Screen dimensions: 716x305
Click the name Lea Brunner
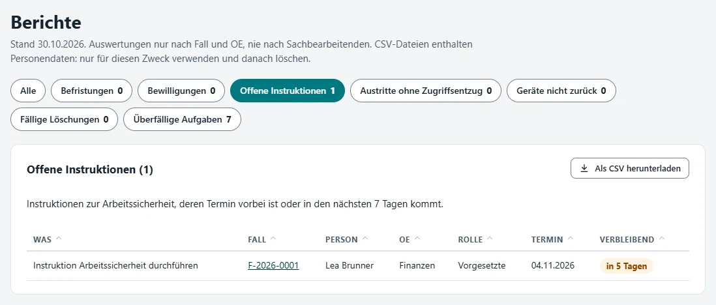pyautogui.click(x=350, y=265)
